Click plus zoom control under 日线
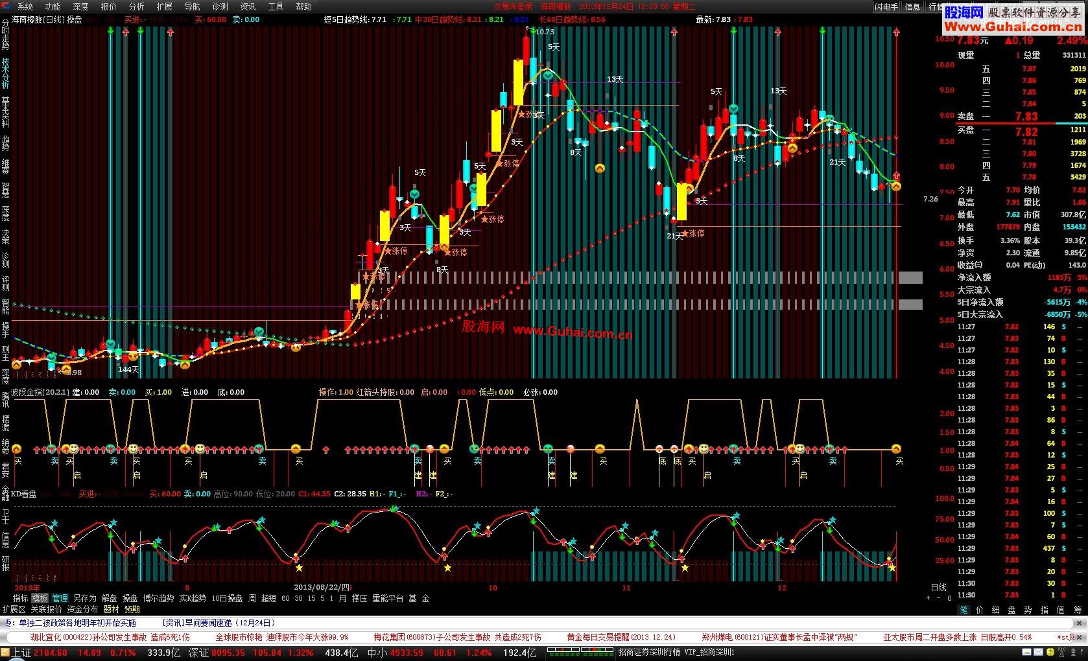Image resolution: width=1088 pixels, height=661 pixels. pos(928,597)
